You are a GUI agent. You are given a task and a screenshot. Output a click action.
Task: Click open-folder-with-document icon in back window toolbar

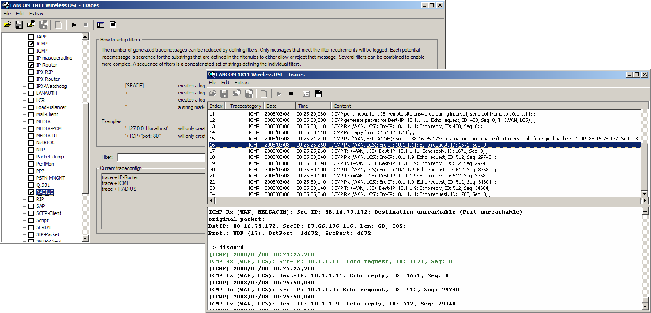click(x=31, y=25)
